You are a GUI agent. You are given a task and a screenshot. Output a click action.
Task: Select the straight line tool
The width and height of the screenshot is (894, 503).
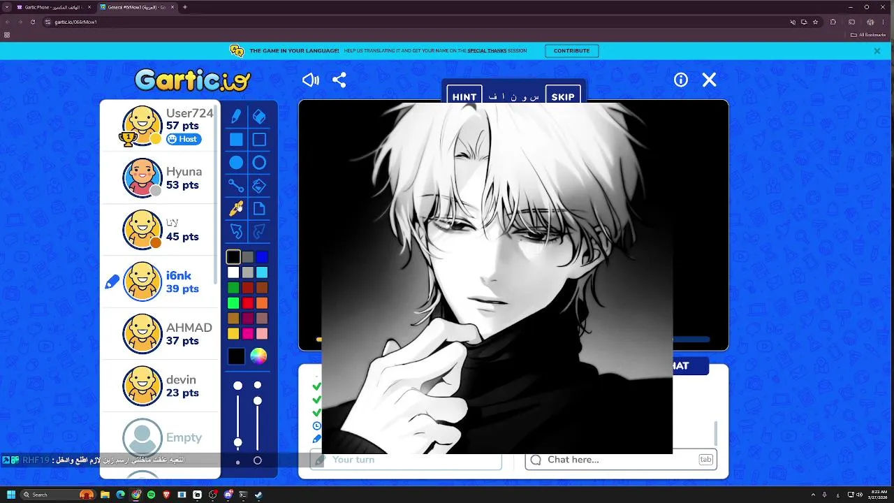pos(236,186)
